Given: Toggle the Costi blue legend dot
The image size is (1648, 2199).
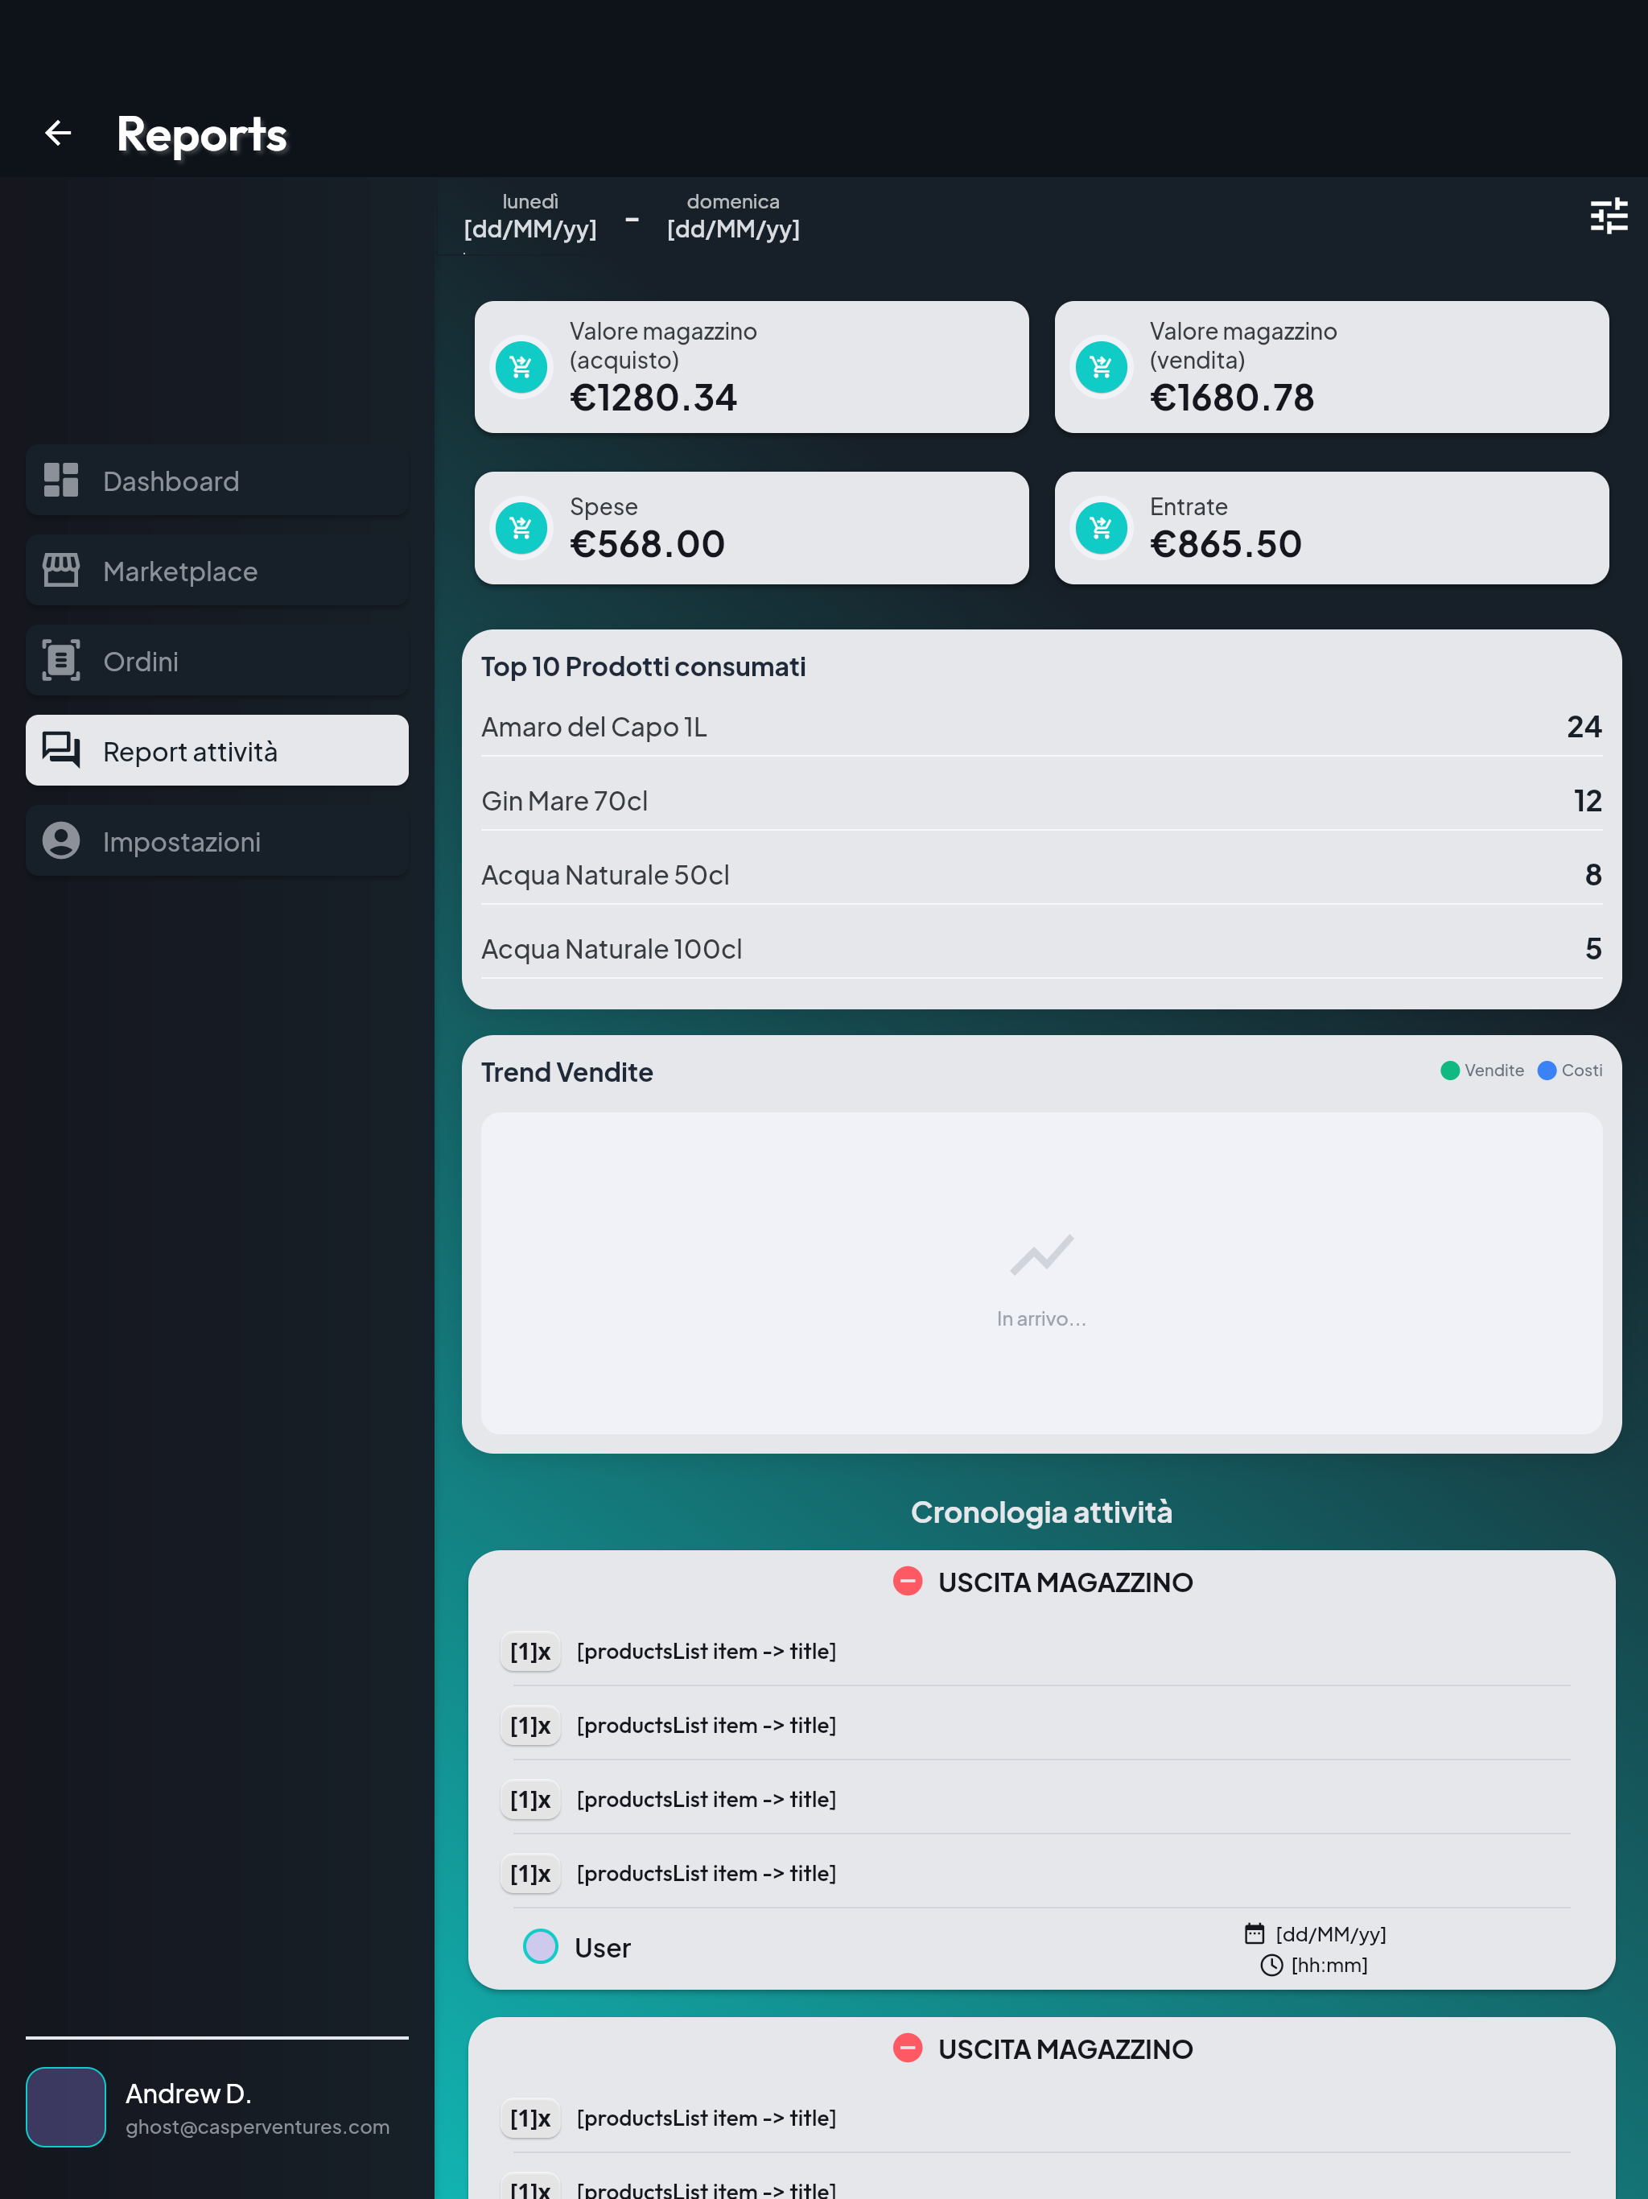Looking at the screenshot, I should [1547, 1071].
